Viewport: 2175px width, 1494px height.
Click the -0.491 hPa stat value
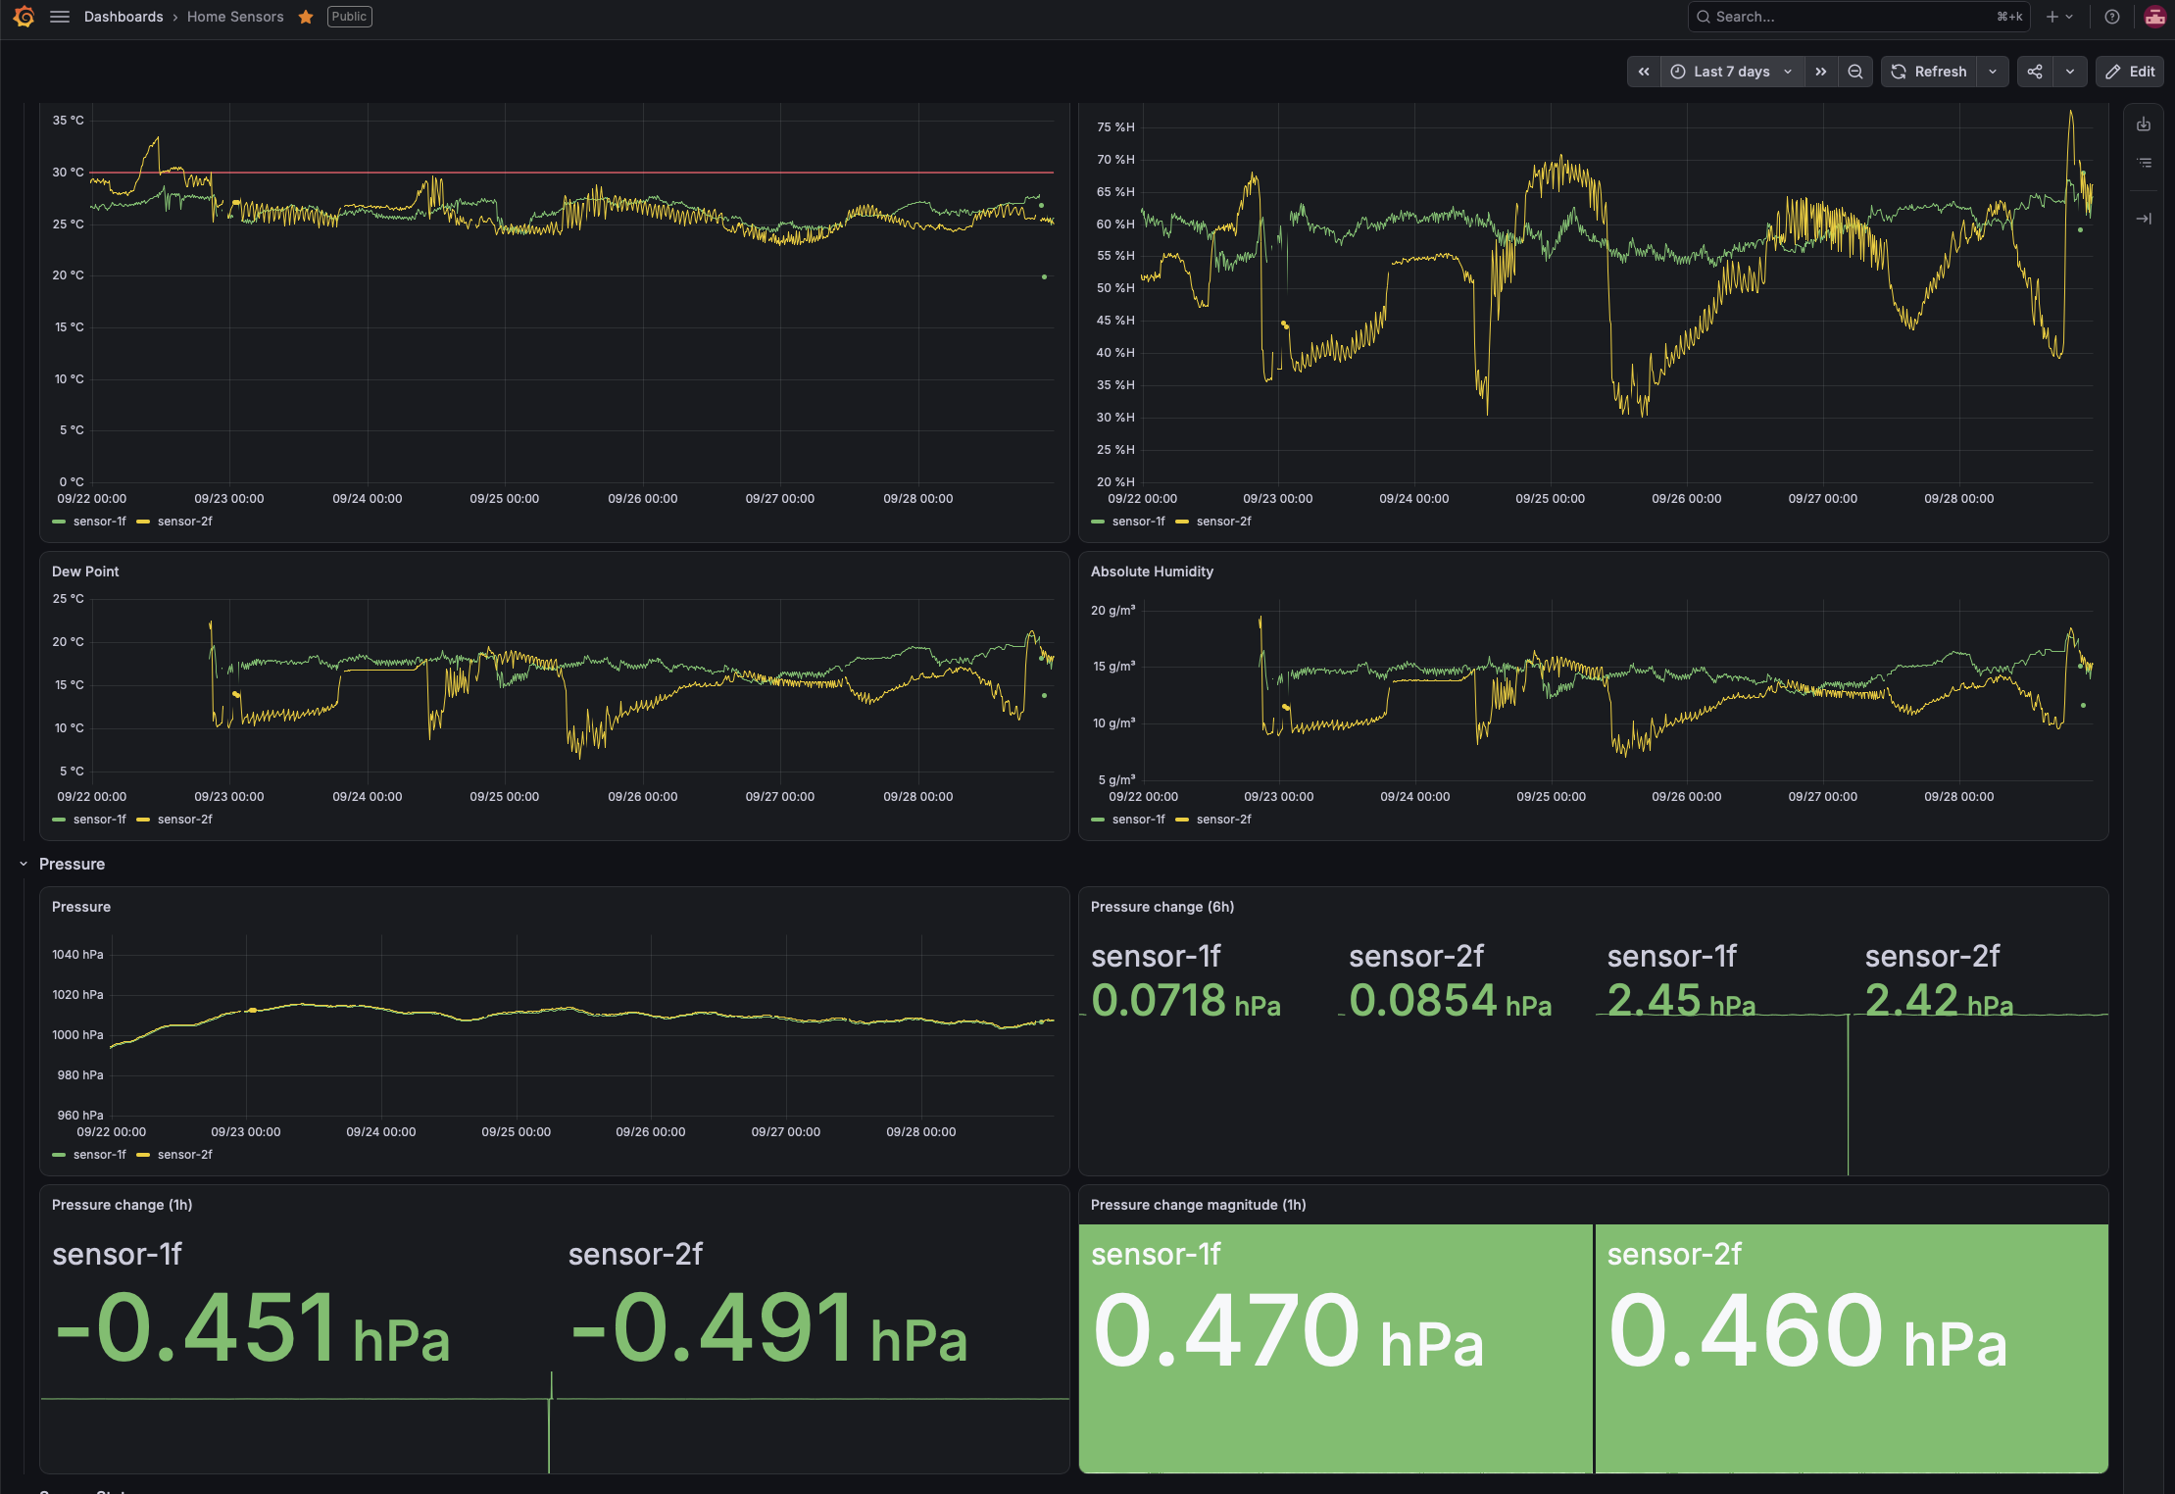tap(768, 1329)
